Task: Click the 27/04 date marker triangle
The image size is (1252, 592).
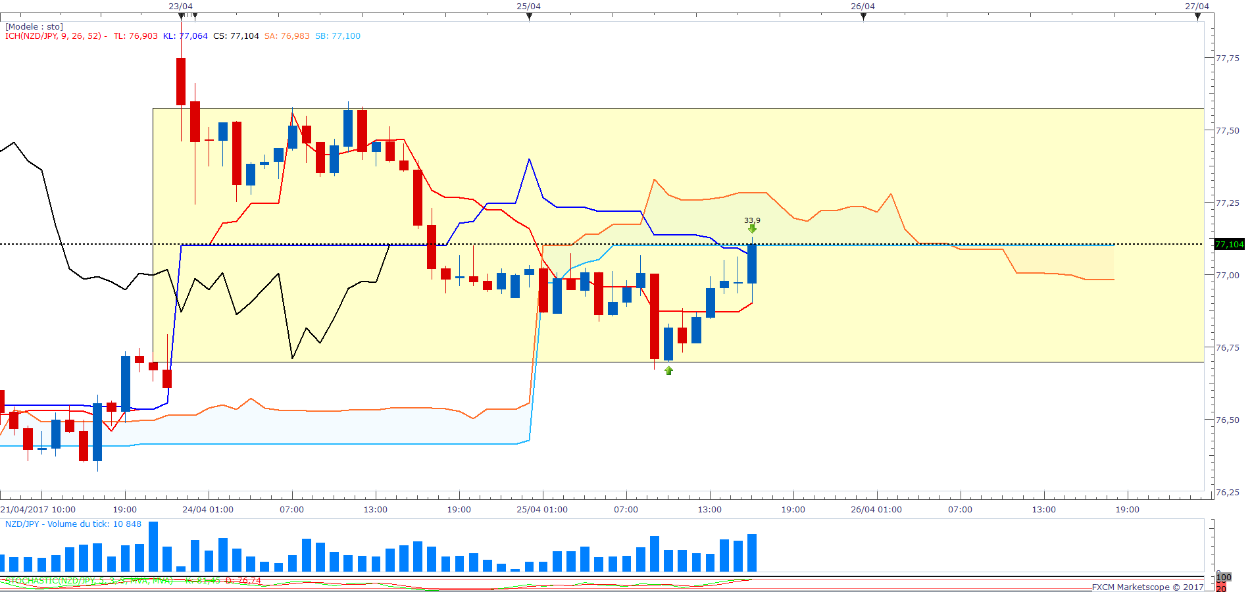Action: (x=1197, y=16)
